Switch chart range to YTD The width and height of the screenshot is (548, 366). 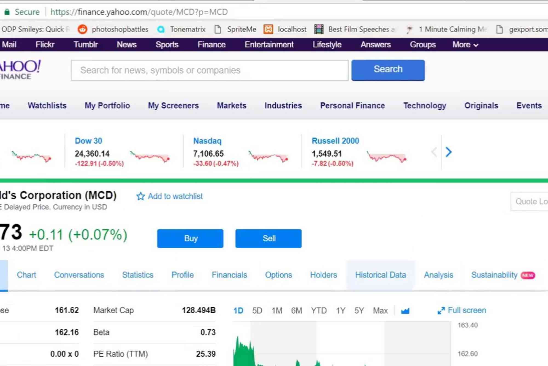pyautogui.click(x=319, y=311)
